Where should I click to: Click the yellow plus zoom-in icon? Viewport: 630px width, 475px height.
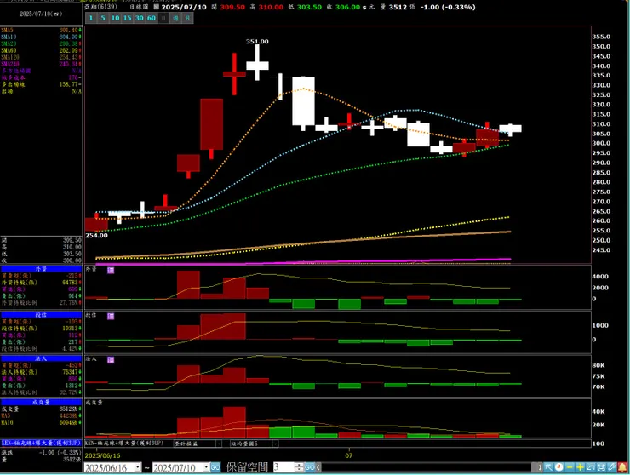click(580, 467)
